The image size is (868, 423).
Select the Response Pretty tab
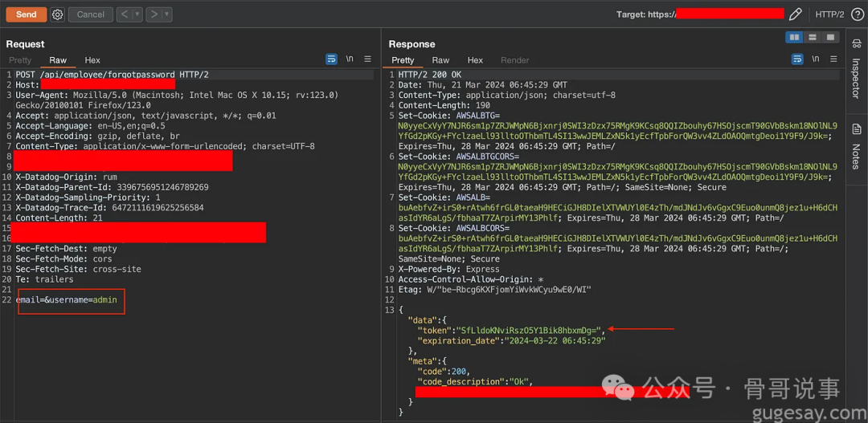(403, 60)
